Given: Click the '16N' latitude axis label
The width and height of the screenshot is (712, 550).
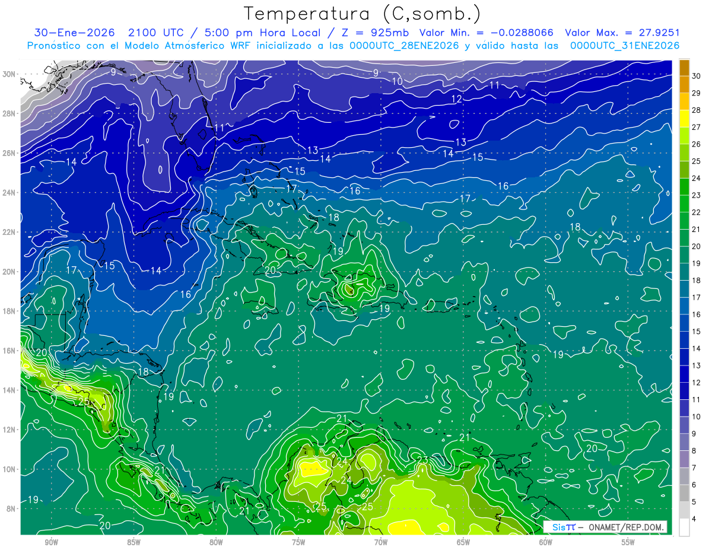Looking at the screenshot, I should point(9,351).
